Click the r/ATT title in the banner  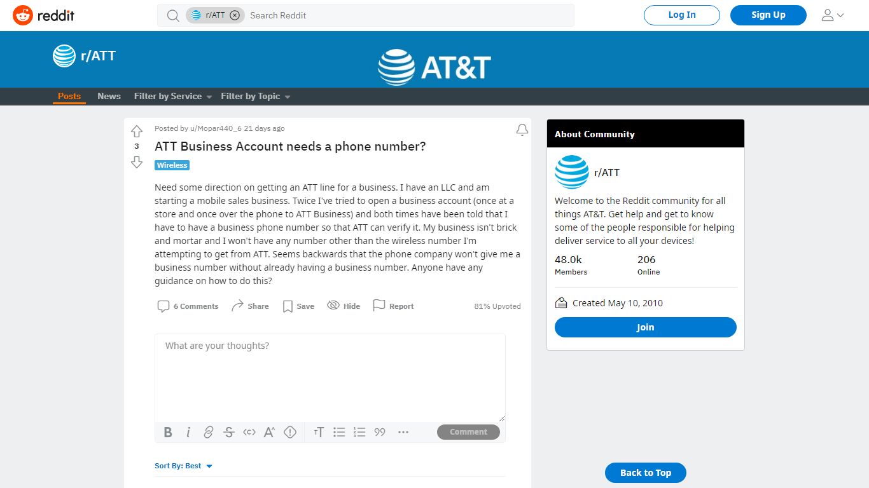tap(99, 56)
